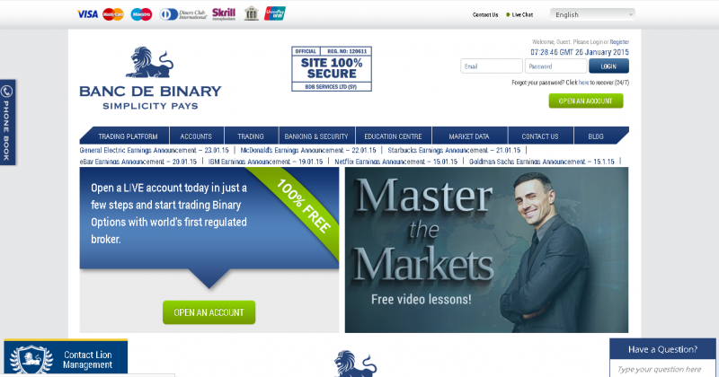This screenshot has width=719, height=377.
Task: Click the Free video lessons text
Action: (421, 300)
